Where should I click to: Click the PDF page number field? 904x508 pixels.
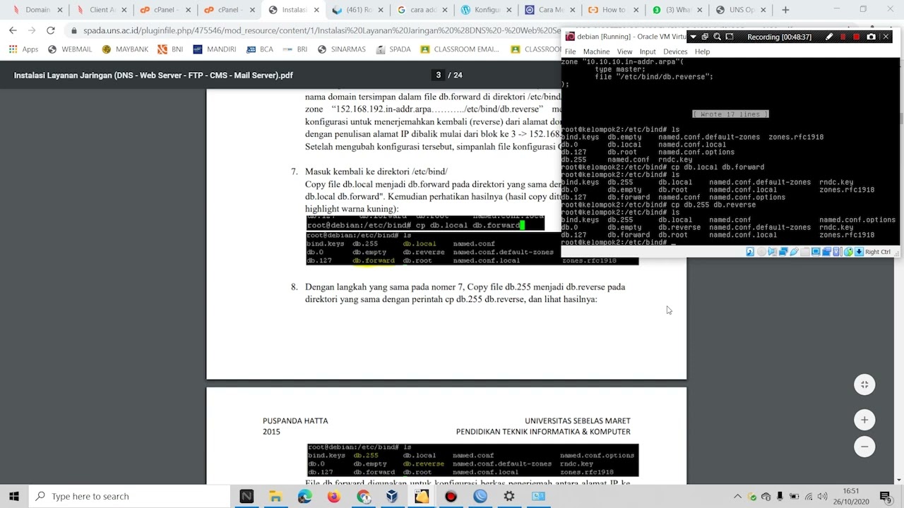pos(438,75)
